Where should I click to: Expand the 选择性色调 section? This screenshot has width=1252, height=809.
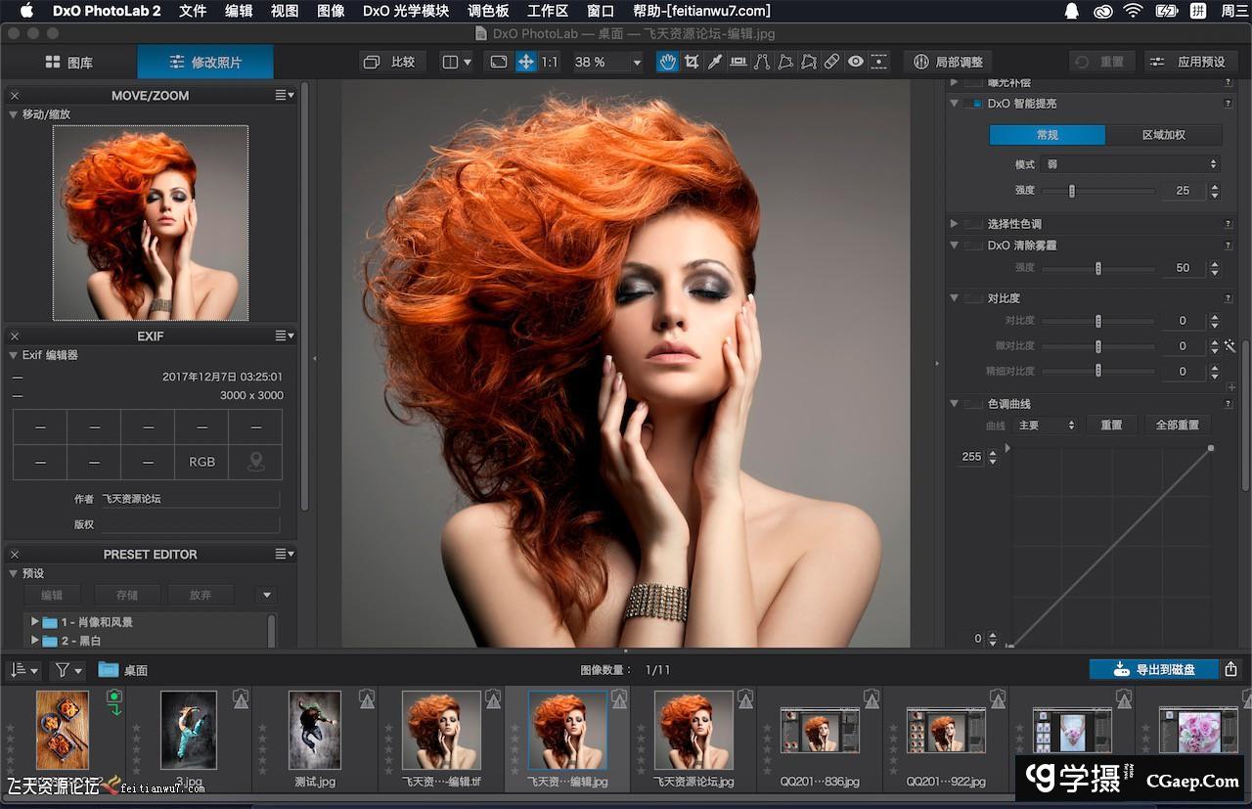tap(955, 224)
